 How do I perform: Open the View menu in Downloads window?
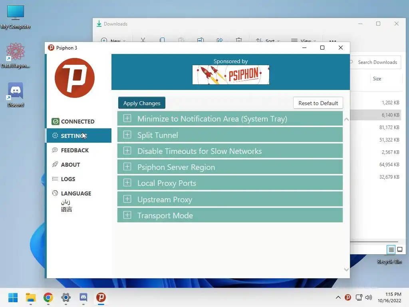pyautogui.click(x=304, y=40)
